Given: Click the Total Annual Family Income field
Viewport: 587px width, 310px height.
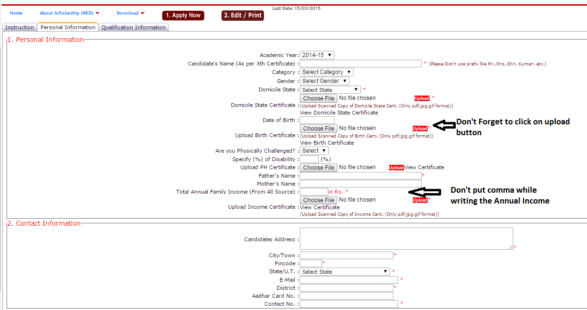Looking at the screenshot, I should (x=314, y=192).
